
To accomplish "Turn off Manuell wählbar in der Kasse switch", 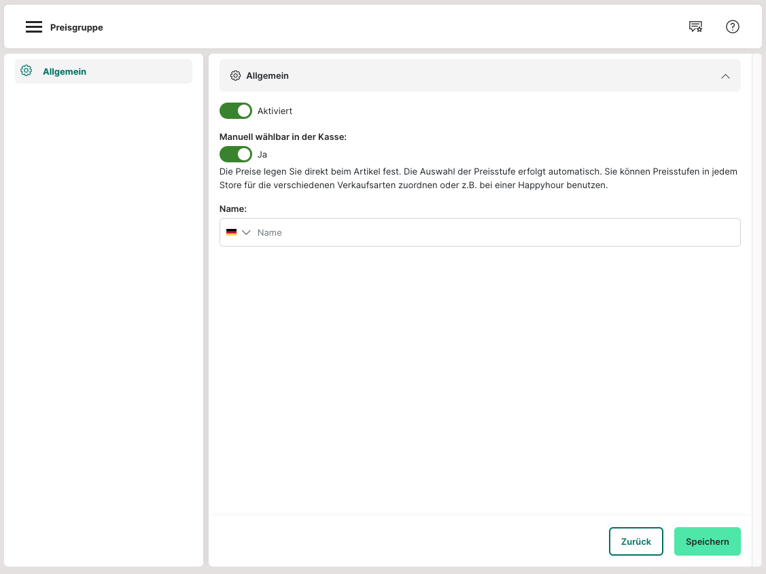I will coord(235,154).
